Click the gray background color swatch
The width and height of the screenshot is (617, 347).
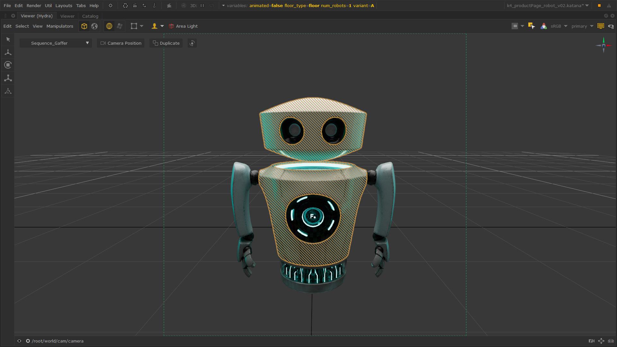[515, 26]
